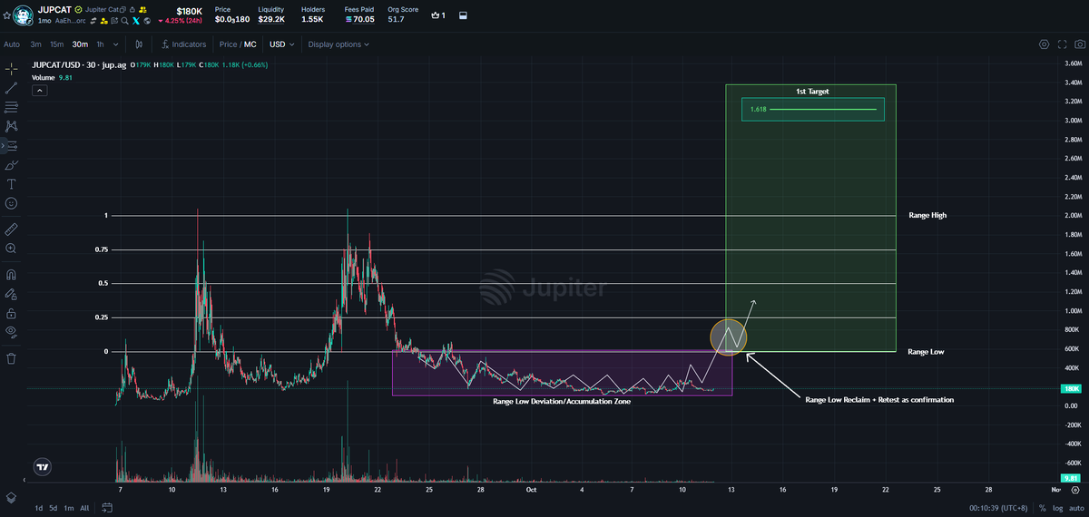Screen dimensions: 1089x517
Task: Open the Fibonacci/gann tools group
Action: tap(11, 107)
